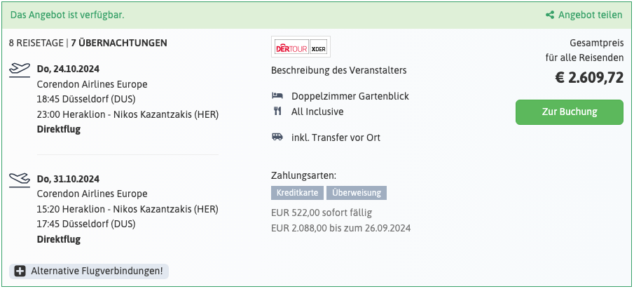Click the Zur Buchung button

(x=570, y=112)
